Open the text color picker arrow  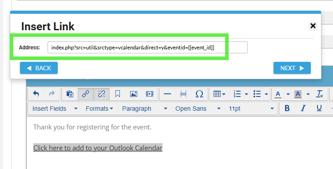click(288, 94)
